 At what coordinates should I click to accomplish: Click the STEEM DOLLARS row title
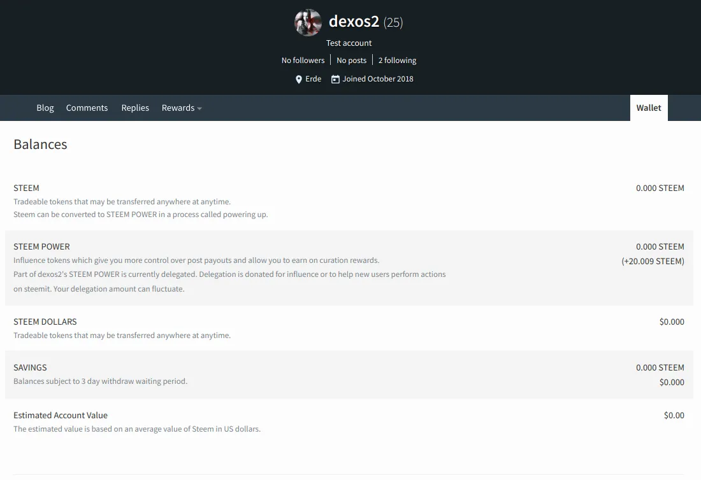pos(45,321)
